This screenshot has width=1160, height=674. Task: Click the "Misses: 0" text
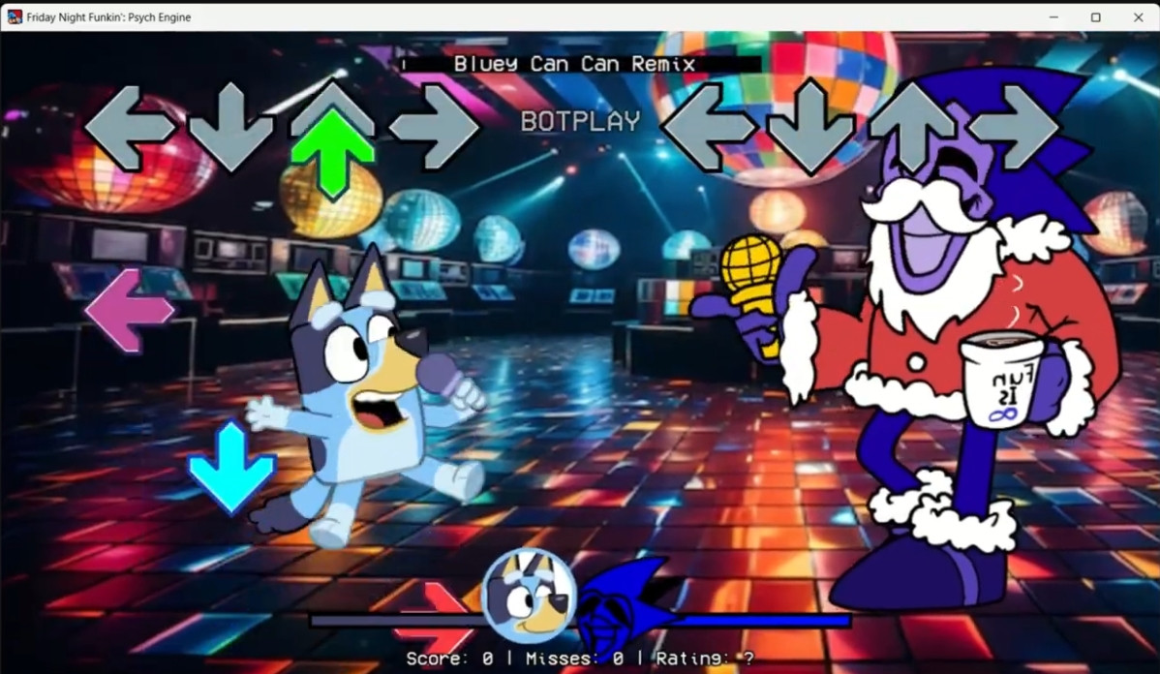tap(574, 658)
